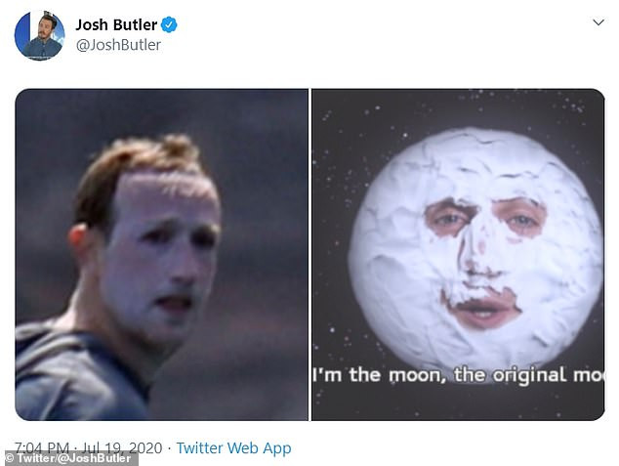The width and height of the screenshot is (619, 466).
Task: Visit the @JoshButler handle link
Action: coord(118,45)
